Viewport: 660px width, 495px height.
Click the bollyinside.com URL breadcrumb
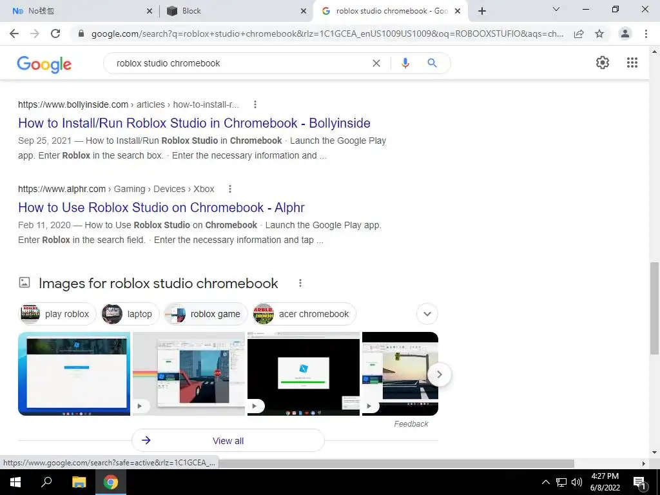click(128, 104)
